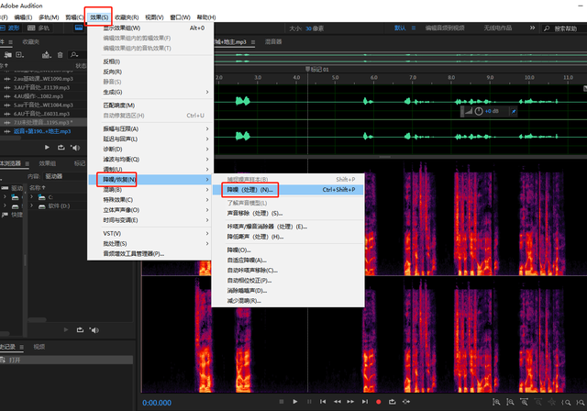The height and width of the screenshot is (411, 587).
Task: Switch to the 视频 panel tab
Action: 39,347
